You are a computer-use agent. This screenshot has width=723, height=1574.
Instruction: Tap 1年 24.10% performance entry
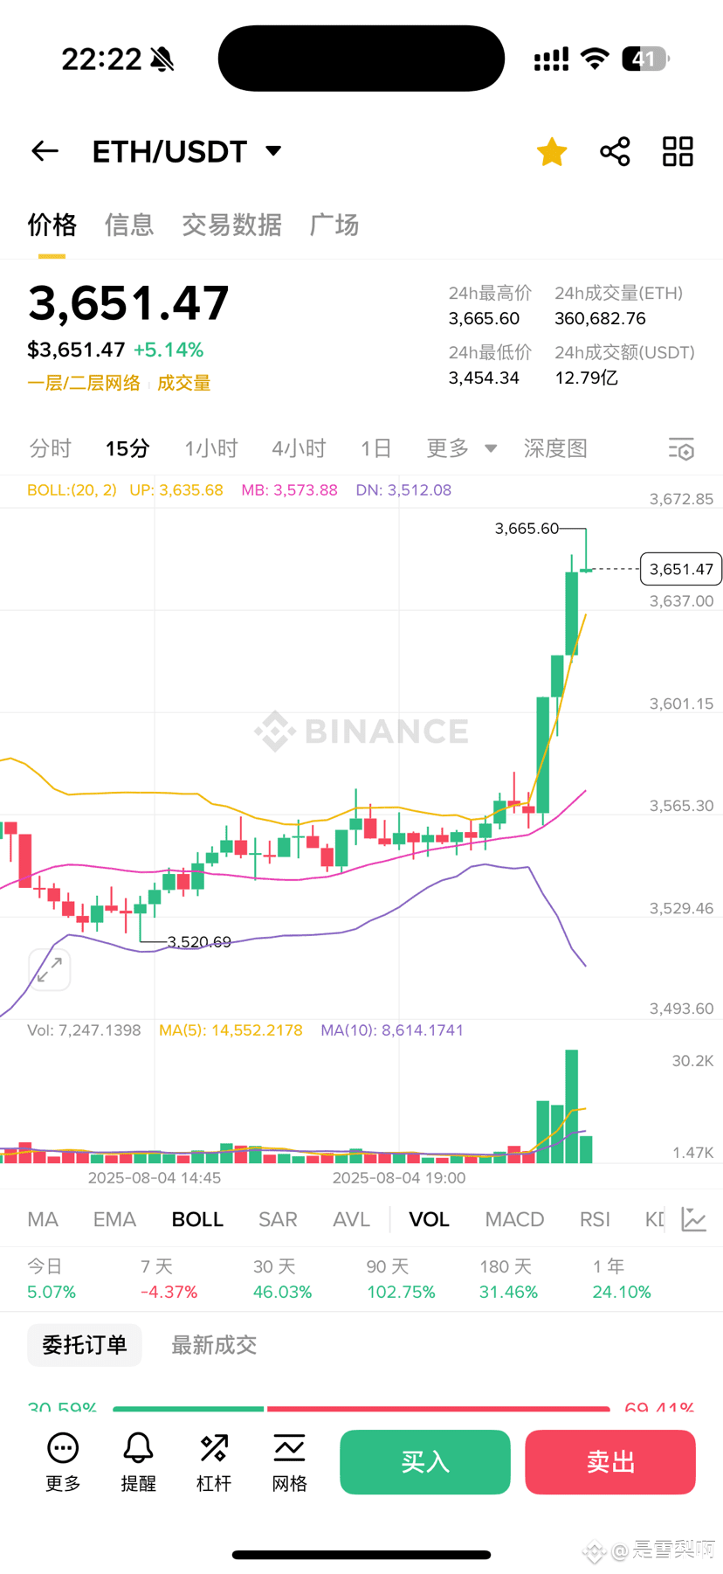click(x=622, y=1279)
